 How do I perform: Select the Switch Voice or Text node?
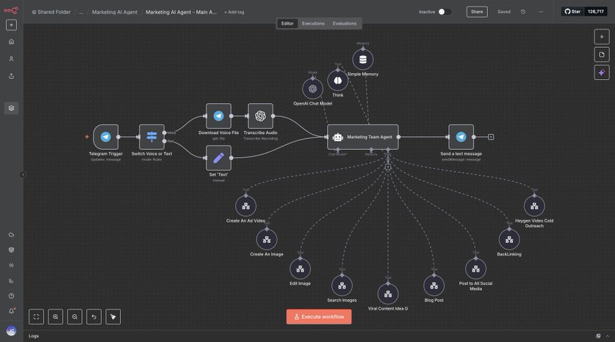pyautogui.click(x=152, y=137)
